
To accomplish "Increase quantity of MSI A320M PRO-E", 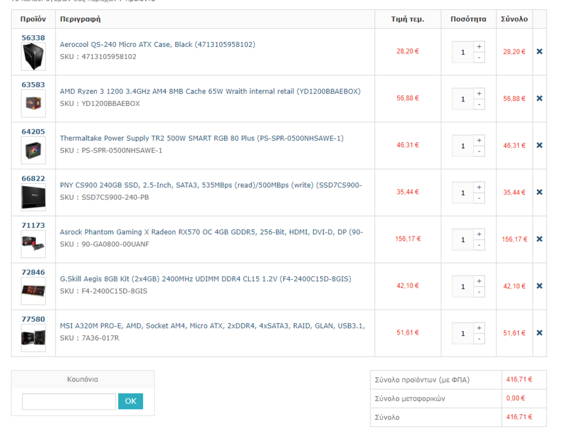I will 479,328.
